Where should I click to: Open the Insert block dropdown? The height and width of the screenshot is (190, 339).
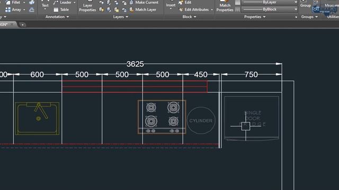pyautogui.click(x=171, y=9)
